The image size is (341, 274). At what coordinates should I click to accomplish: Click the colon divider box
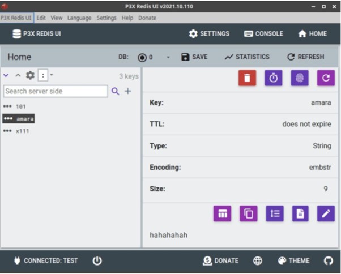point(43,75)
